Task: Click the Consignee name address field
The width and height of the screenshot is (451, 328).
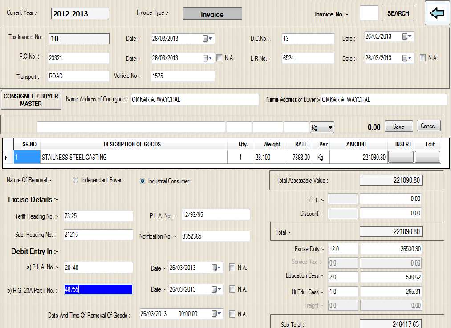Action: click(x=195, y=99)
